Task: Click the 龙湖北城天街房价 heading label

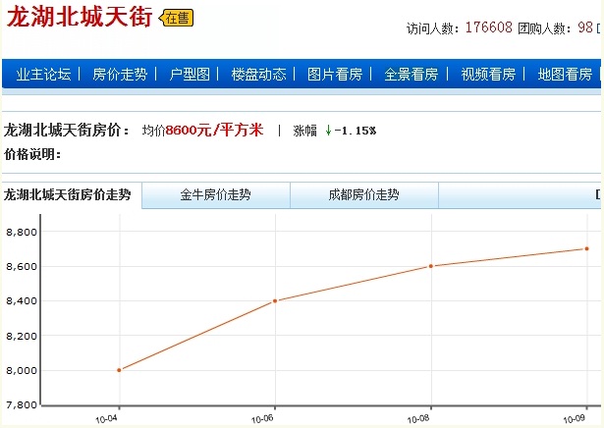Action: point(66,131)
